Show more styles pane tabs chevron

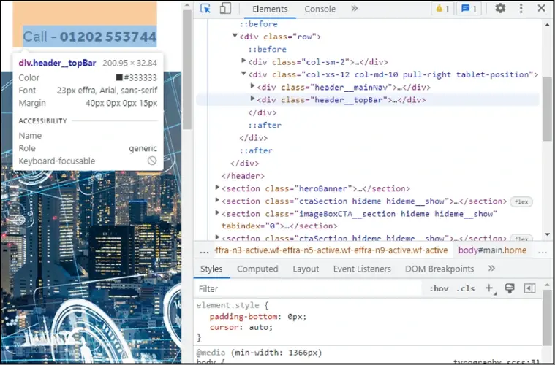pyautogui.click(x=491, y=269)
